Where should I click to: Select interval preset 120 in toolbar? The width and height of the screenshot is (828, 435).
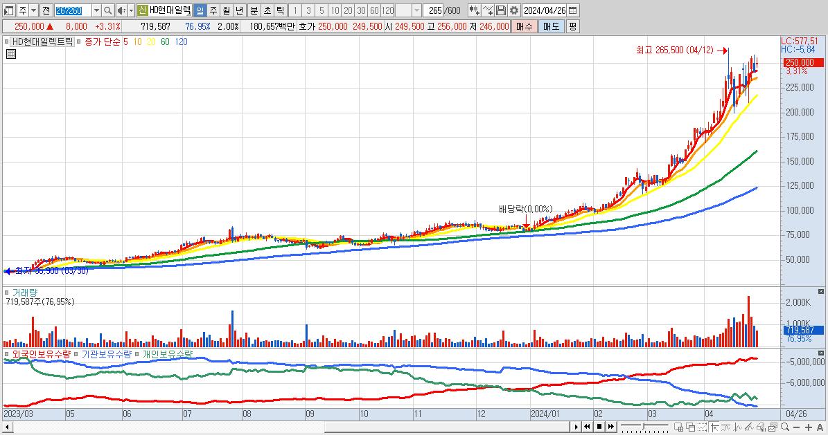pyautogui.click(x=388, y=10)
